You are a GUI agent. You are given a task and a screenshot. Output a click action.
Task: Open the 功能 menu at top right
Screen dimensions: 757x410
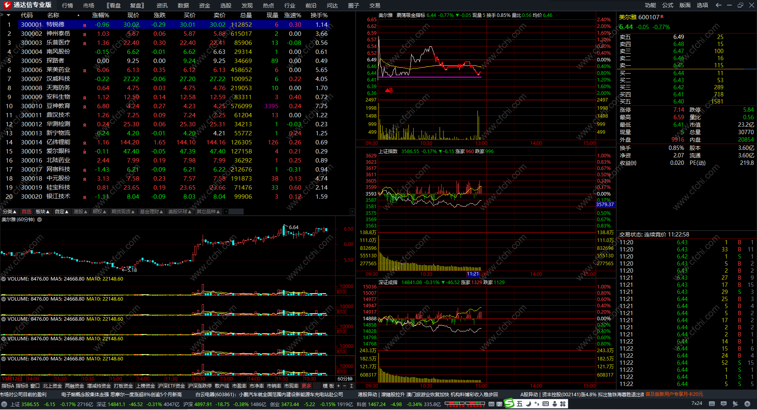[x=651, y=5]
